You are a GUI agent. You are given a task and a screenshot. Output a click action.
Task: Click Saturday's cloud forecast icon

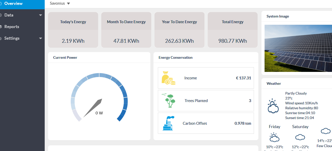pos(300,137)
